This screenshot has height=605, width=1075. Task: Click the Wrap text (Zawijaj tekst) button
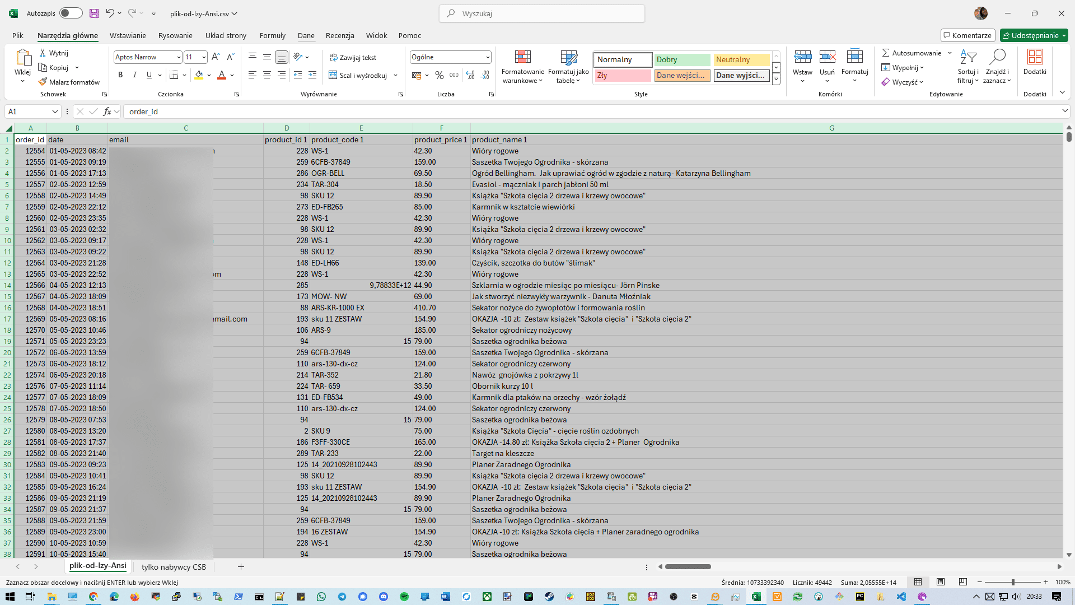click(353, 57)
